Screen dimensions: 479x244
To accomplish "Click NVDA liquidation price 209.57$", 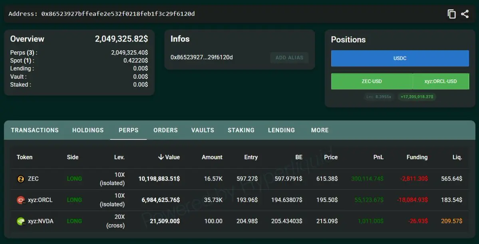I will [x=451, y=221].
